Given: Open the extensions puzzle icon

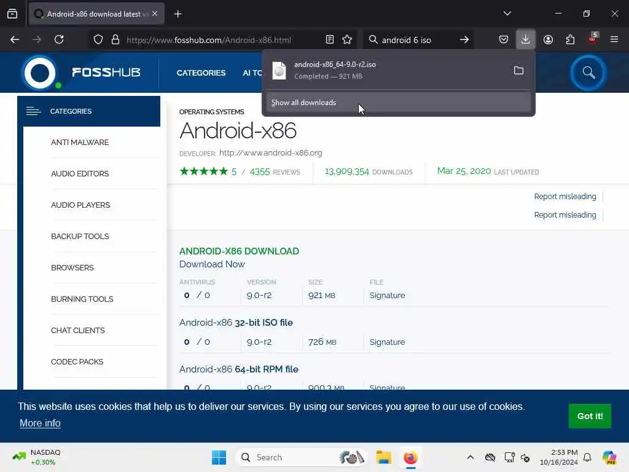Looking at the screenshot, I should 570,39.
